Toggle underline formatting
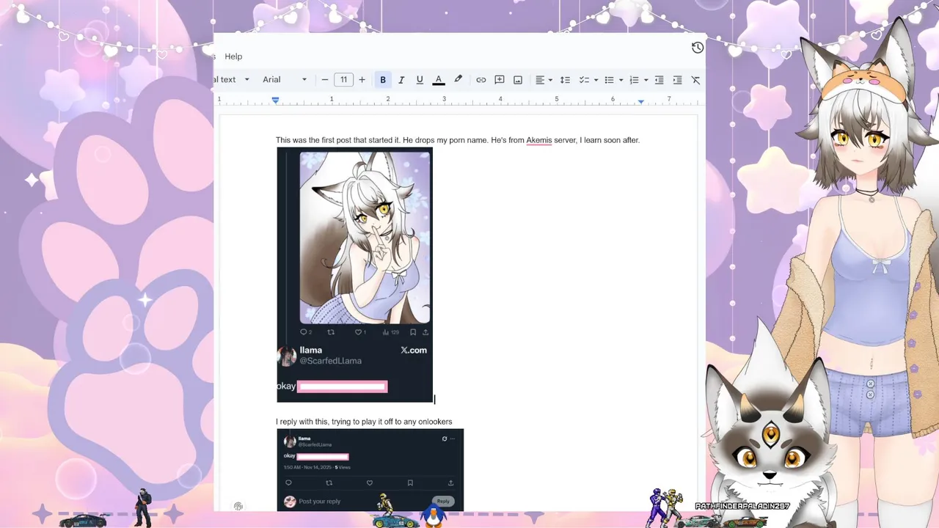 coord(420,80)
